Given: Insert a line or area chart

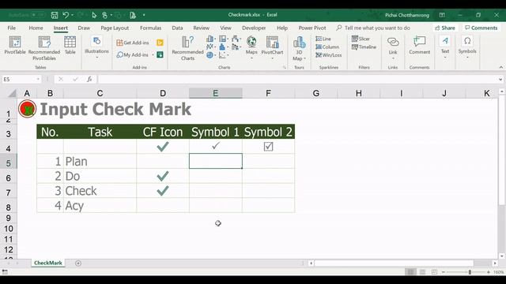Looking at the screenshot, I should point(210,47).
